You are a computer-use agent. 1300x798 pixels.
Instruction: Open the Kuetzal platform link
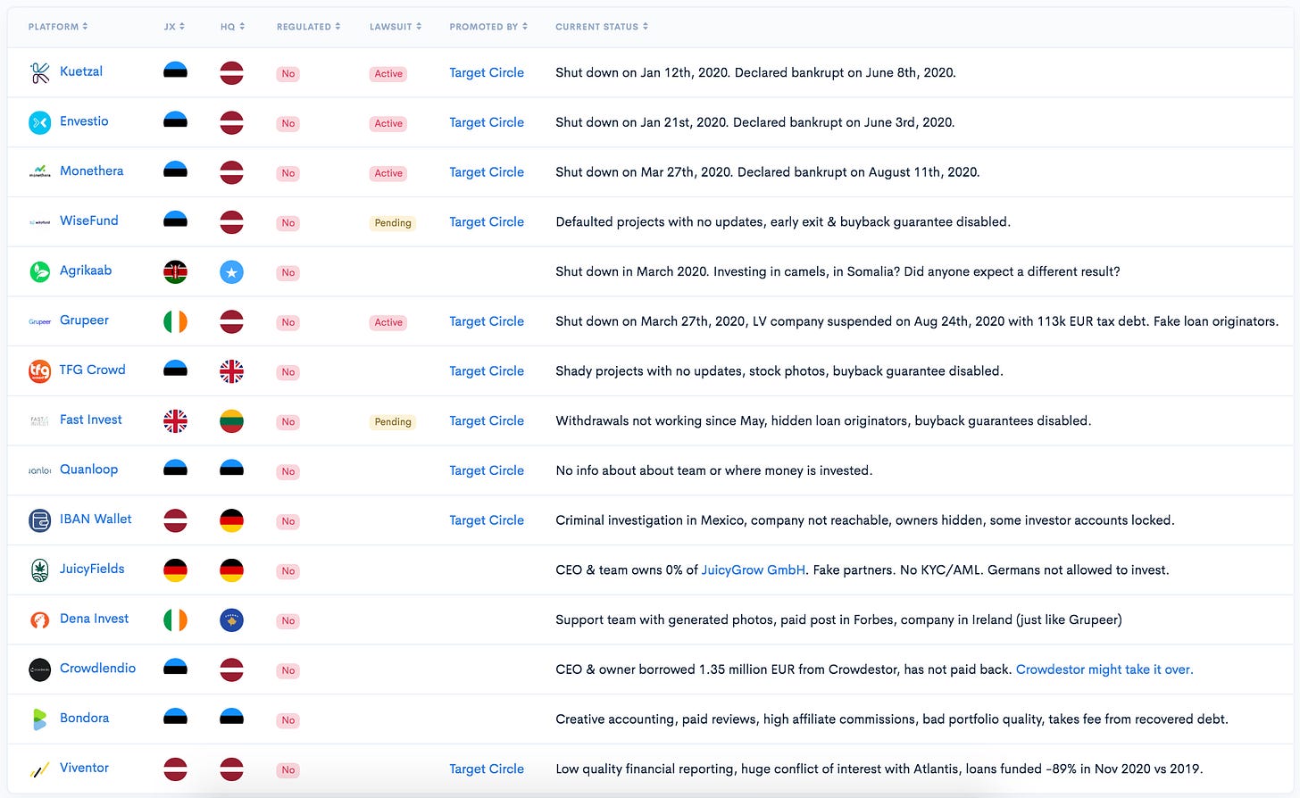pyautogui.click(x=81, y=71)
